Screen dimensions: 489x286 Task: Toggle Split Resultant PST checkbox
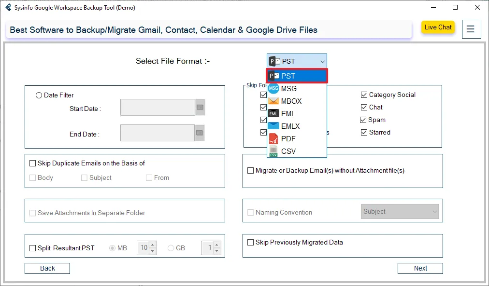coord(33,248)
